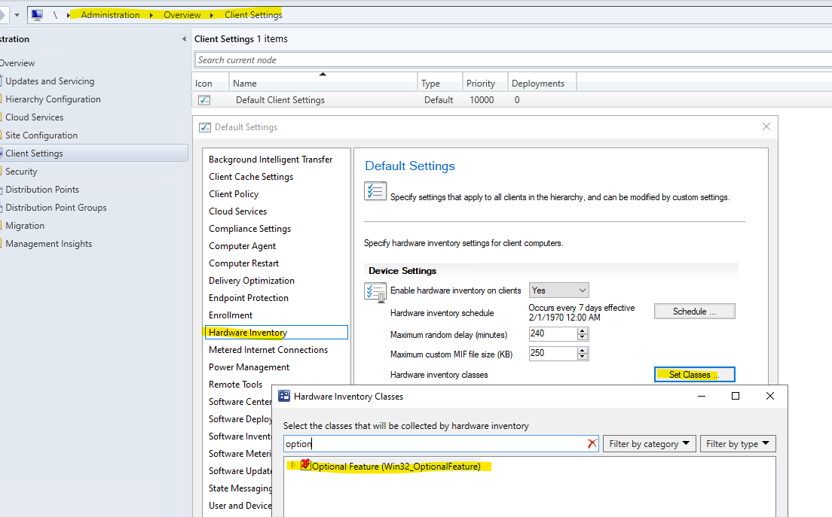
Task: Select Metered Internet Connections category
Action: pos(268,350)
